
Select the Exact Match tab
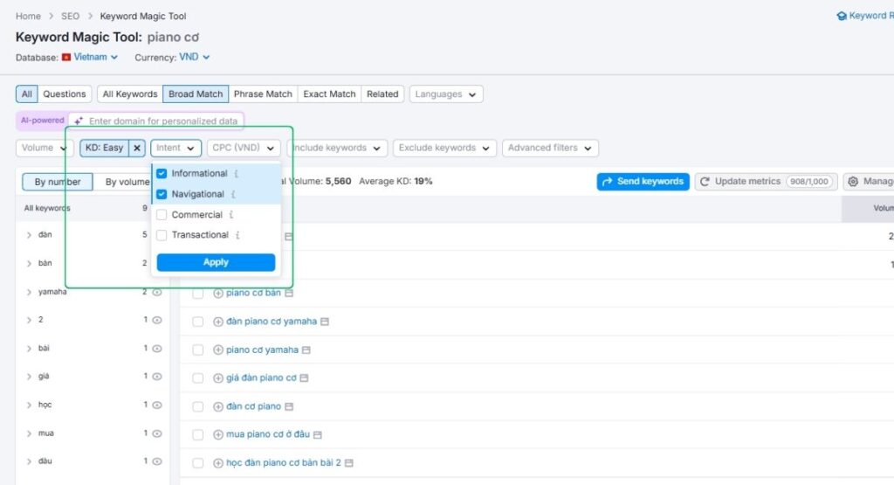pyautogui.click(x=329, y=94)
